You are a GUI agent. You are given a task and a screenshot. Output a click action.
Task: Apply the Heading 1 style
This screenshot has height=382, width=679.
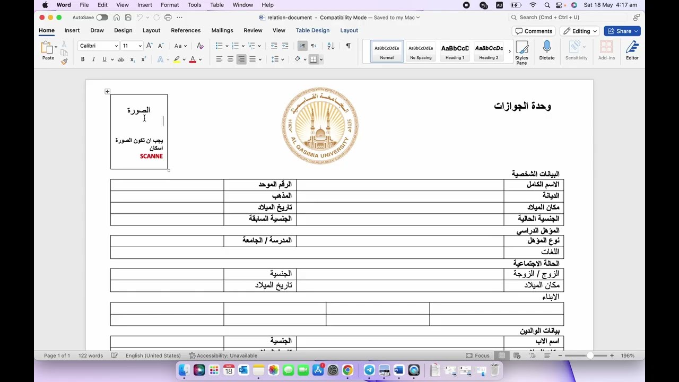coord(455,51)
